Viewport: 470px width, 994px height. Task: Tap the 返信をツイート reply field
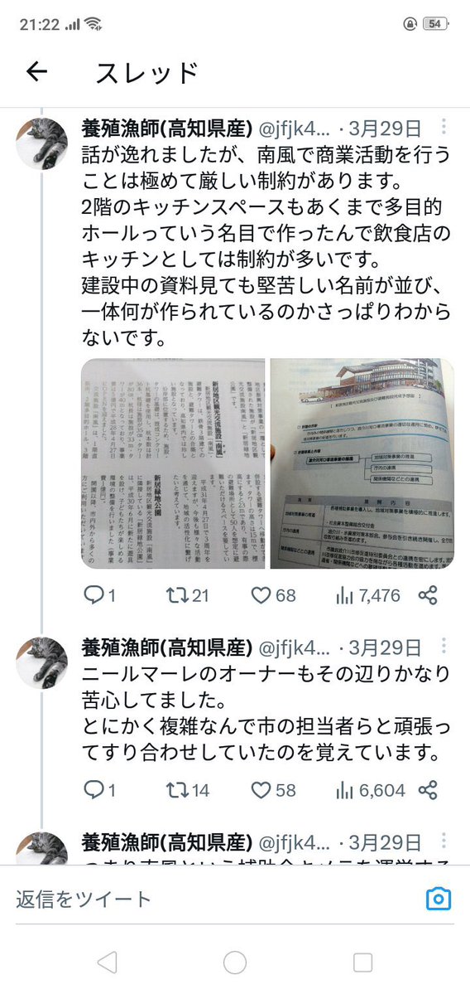[215, 899]
